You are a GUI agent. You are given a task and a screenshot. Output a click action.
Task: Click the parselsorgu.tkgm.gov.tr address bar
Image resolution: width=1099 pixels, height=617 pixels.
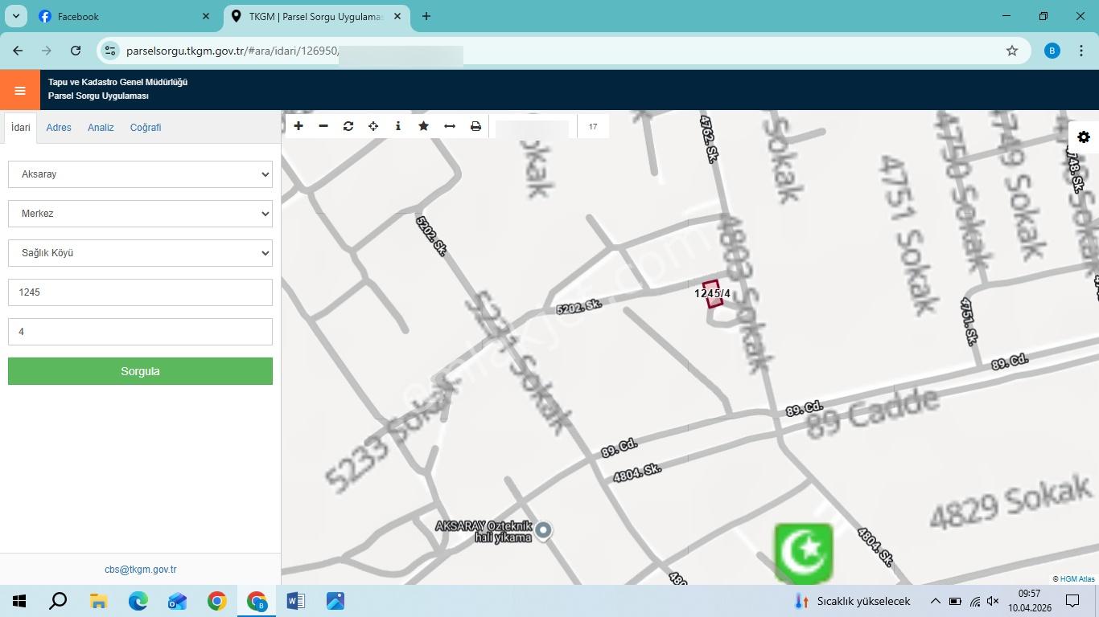(x=563, y=51)
